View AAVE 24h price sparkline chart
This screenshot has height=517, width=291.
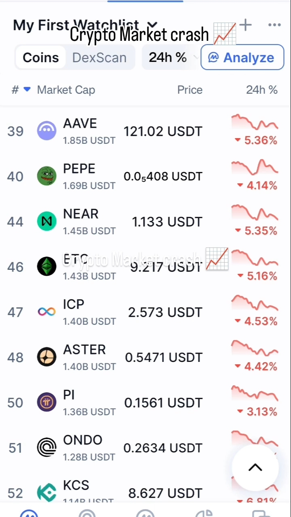(x=255, y=123)
